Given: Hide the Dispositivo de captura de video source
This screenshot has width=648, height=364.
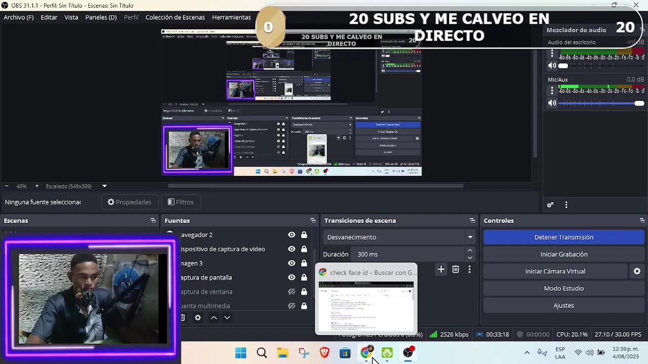Looking at the screenshot, I should (292, 249).
